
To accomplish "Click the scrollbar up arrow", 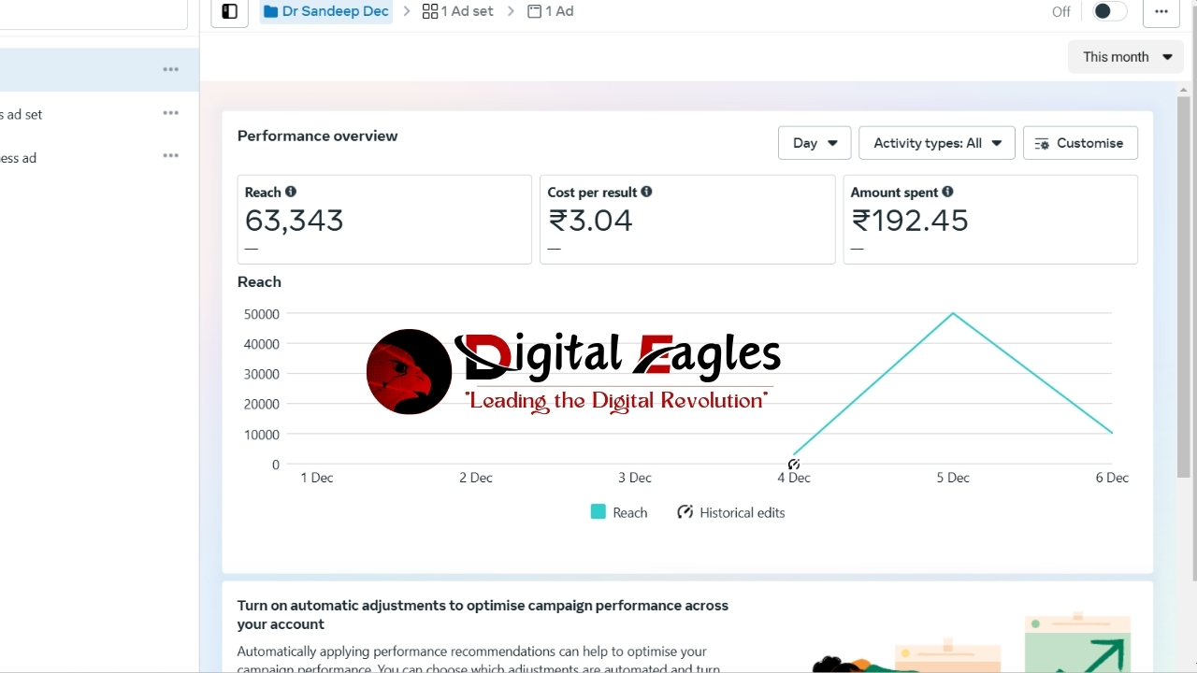I will pyautogui.click(x=1183, y=88).
